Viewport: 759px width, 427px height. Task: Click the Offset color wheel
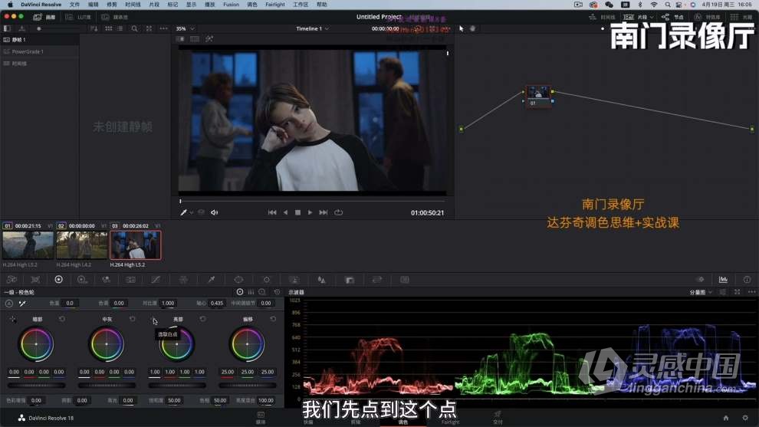[248, 343]
